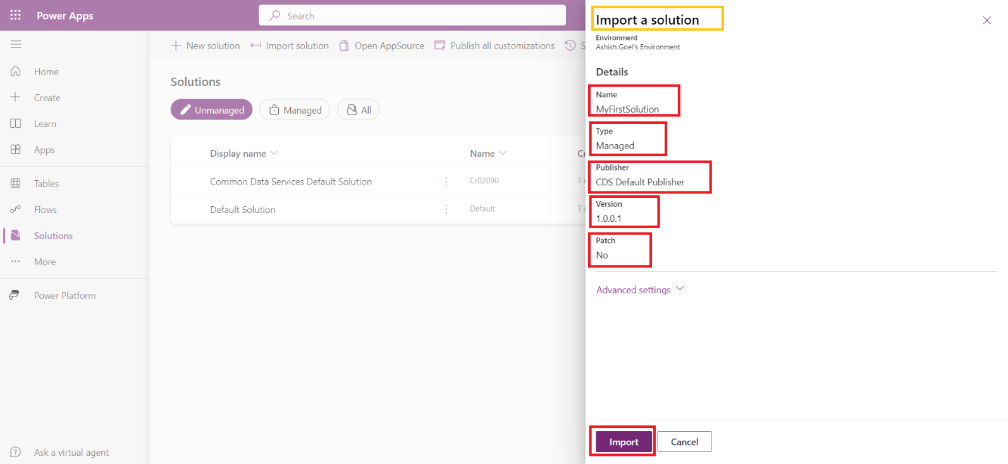Click New solution in command bar

(x=206, y=46)
